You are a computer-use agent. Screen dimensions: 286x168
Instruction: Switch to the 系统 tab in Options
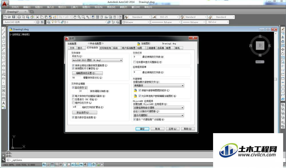[x=115, y=48]
